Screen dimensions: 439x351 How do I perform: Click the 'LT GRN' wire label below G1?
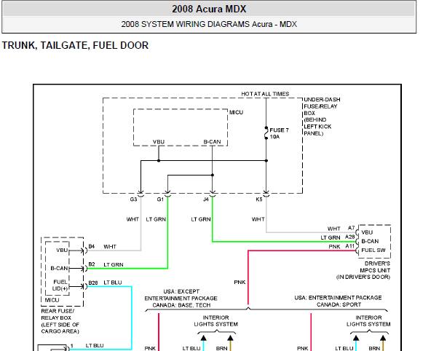click(x=156, y=219)
